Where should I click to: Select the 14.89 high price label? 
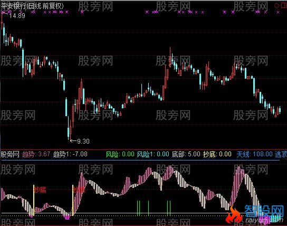pos(17,15)
